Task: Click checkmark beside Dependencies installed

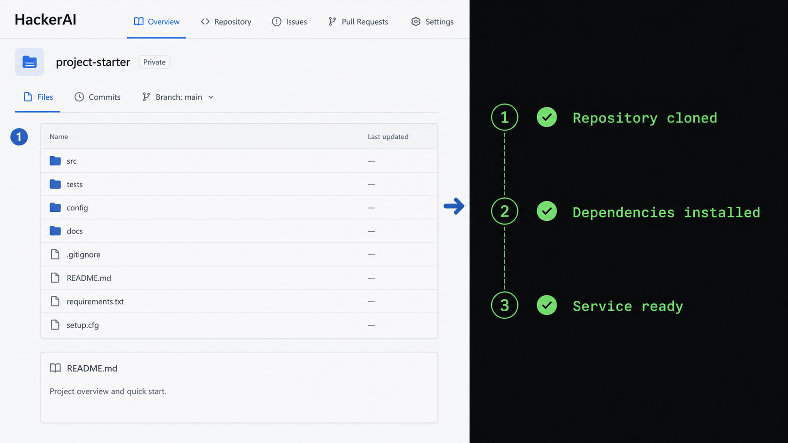Action: pos(547,211)
